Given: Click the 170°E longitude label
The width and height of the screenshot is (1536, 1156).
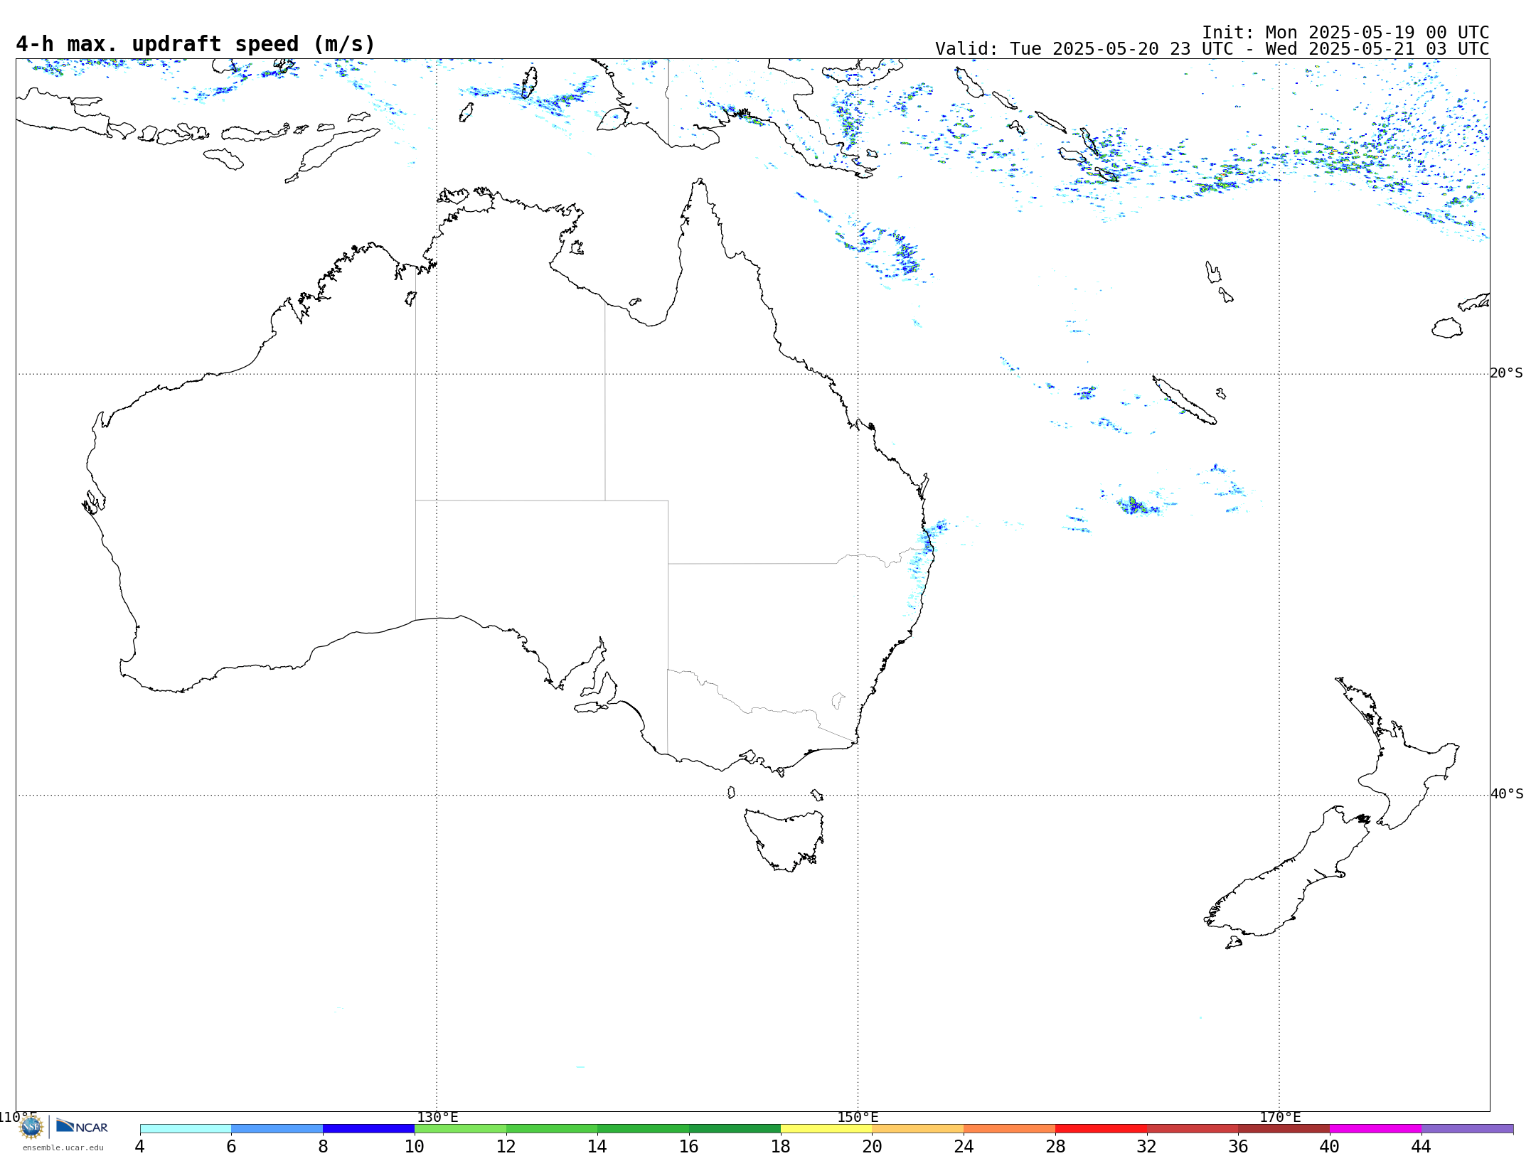Looking at the screenshot, I should (1280, 1118).
